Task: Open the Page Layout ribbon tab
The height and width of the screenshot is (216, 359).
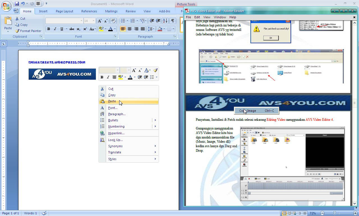Action: pyautogui.click(x=65, y=11)
